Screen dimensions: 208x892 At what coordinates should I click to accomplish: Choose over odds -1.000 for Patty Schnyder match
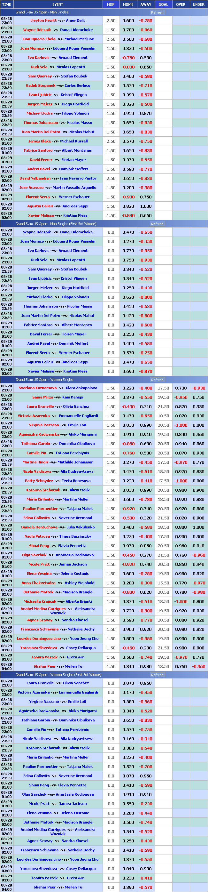point(181,481)
